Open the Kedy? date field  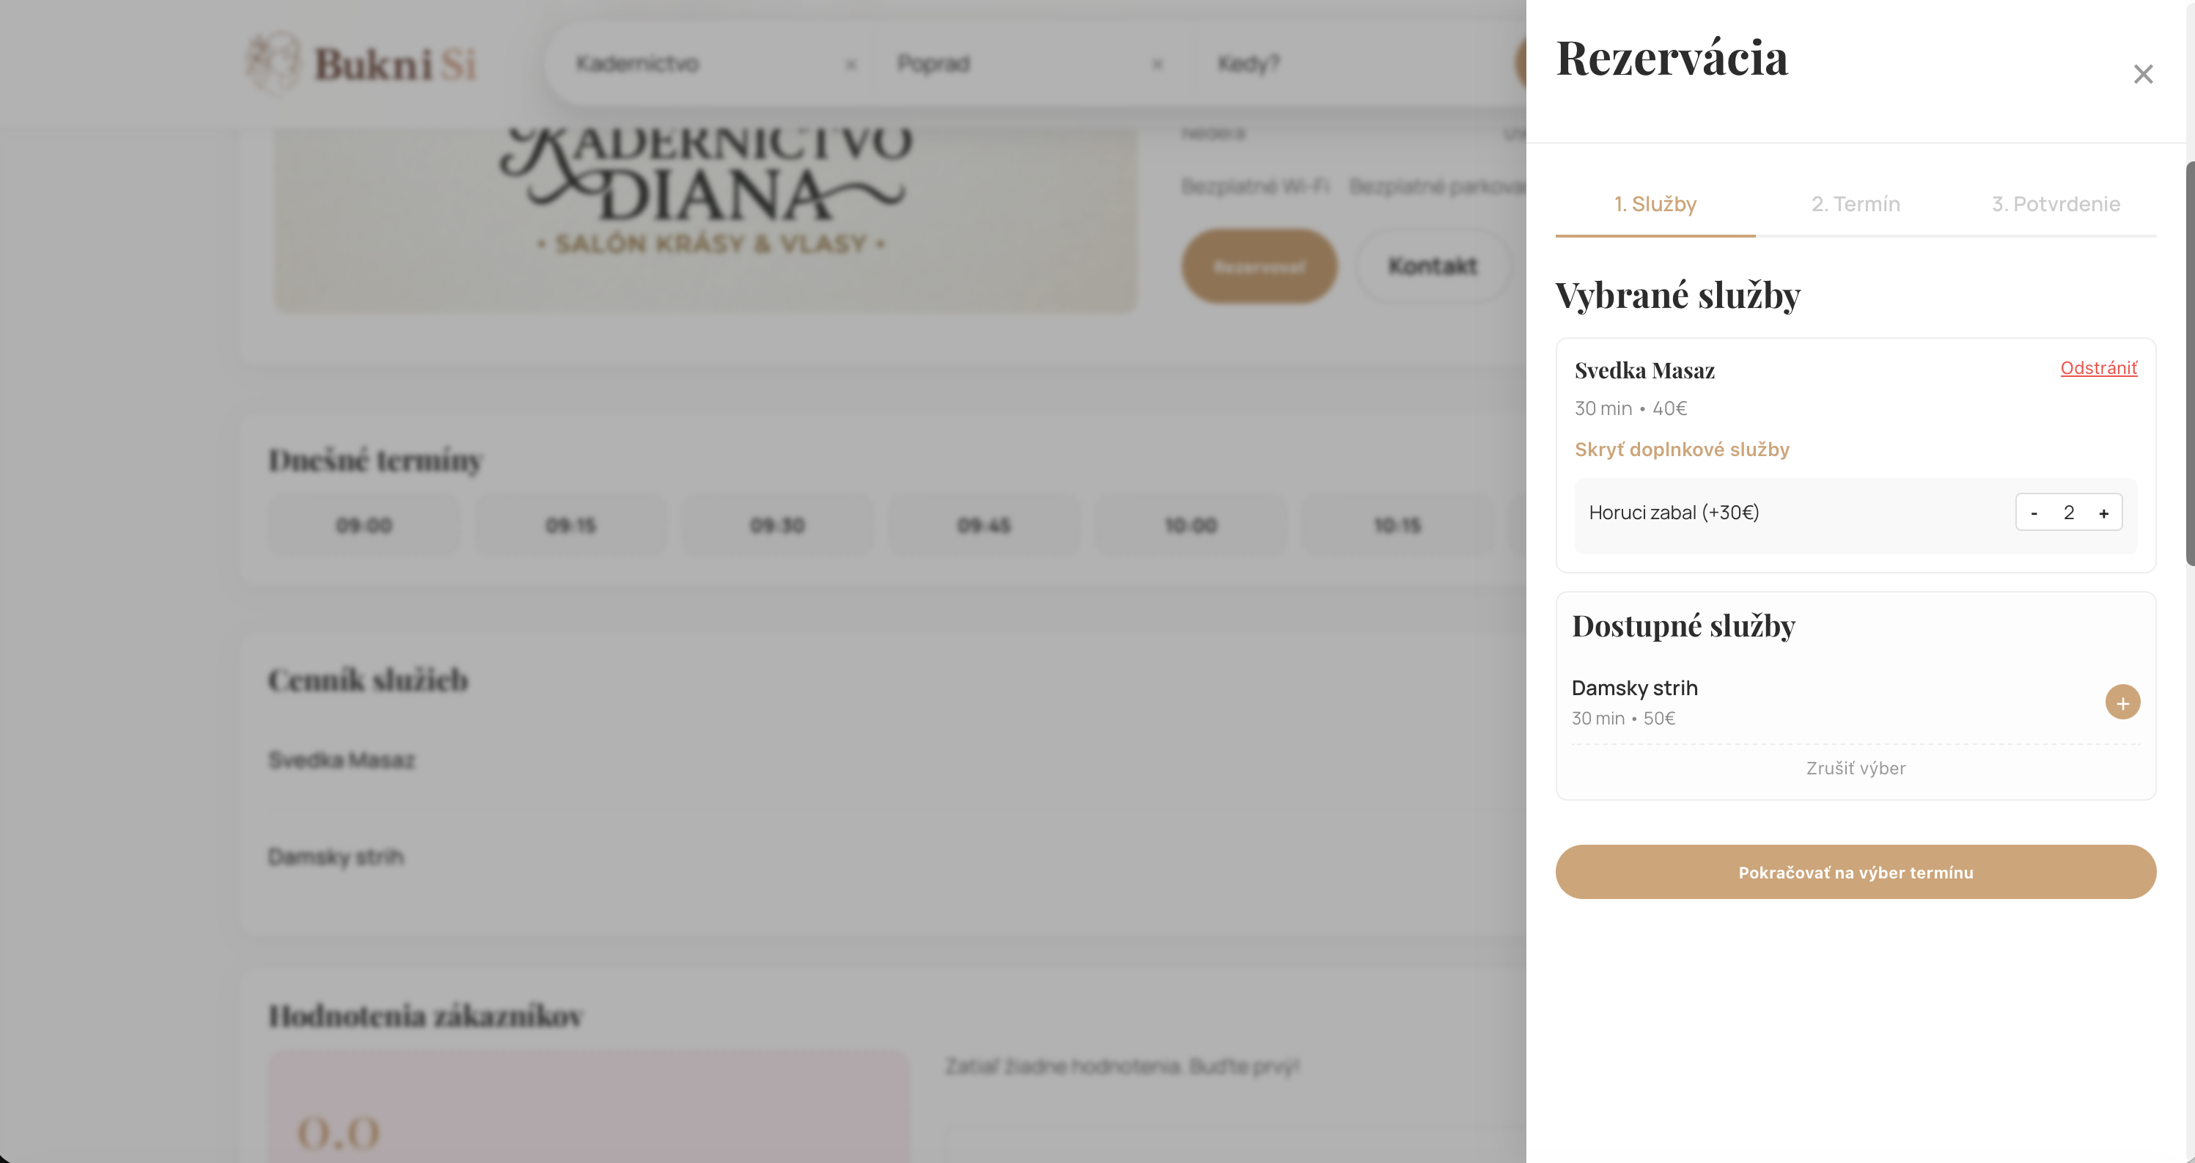click(x=1249, y=64)
